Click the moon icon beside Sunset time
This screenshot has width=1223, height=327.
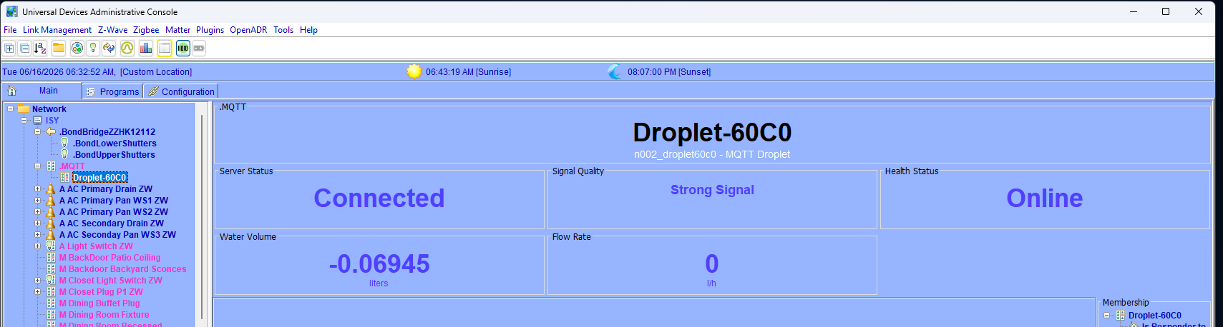[615, 71]
